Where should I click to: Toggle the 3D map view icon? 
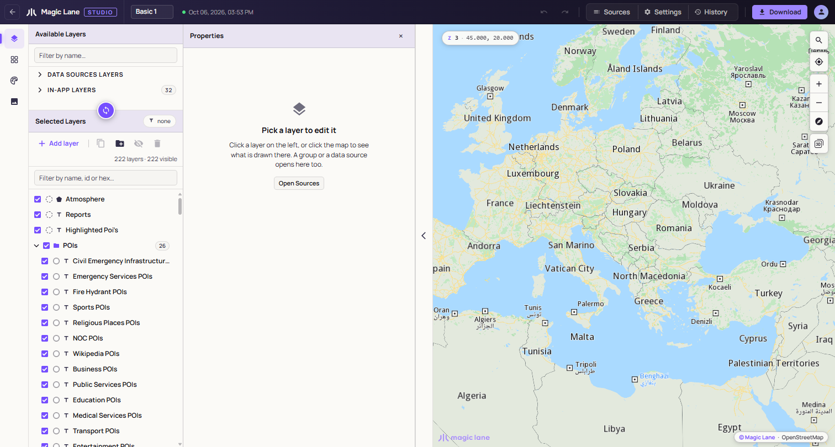click(819, 143)
